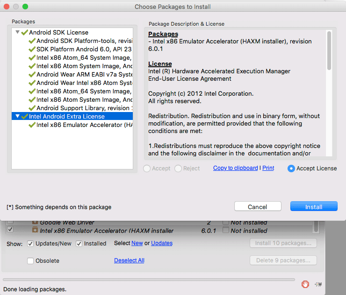The image size is (346, 295).
Task: Click the Updates selection link
Action: tap(162, 243)
